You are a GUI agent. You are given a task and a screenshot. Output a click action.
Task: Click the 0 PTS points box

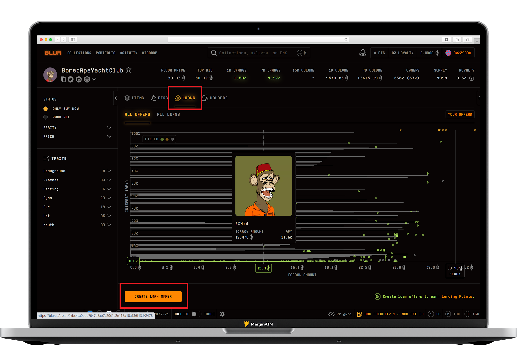point(379,53)
